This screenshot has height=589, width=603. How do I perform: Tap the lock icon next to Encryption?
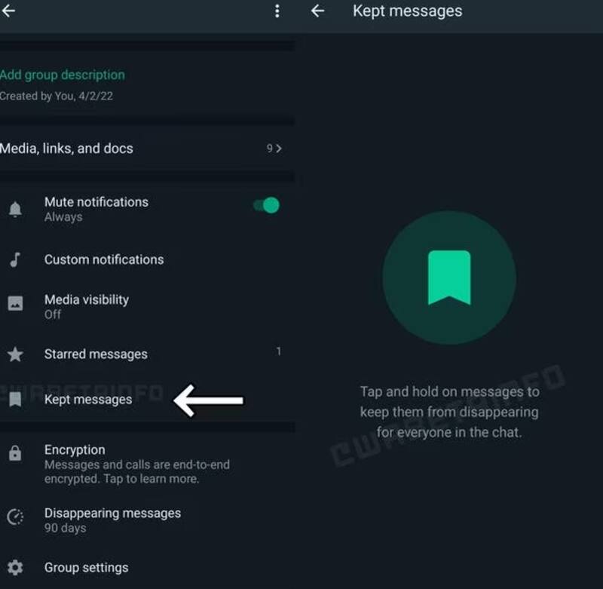click(15, 453)
